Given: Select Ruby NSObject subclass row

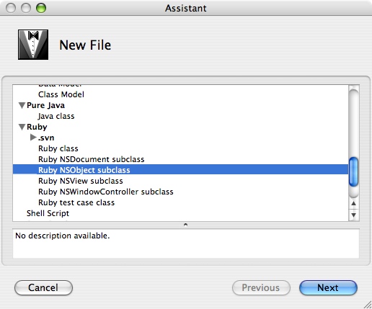Looking at the screenshot, I should tap(180, 170).
